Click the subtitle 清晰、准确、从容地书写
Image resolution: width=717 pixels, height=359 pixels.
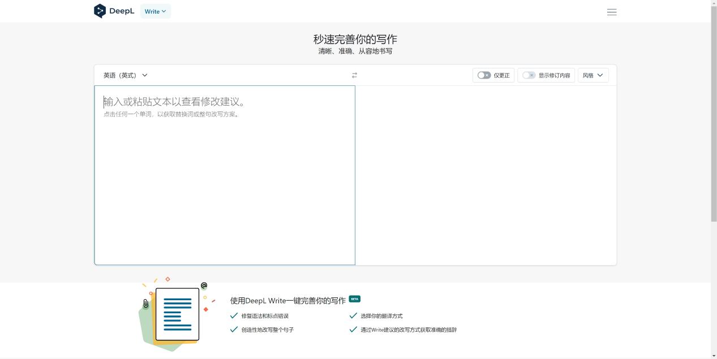355,51
